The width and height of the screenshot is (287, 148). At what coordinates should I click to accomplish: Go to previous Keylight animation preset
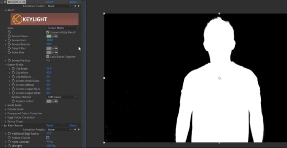point(75,6)
